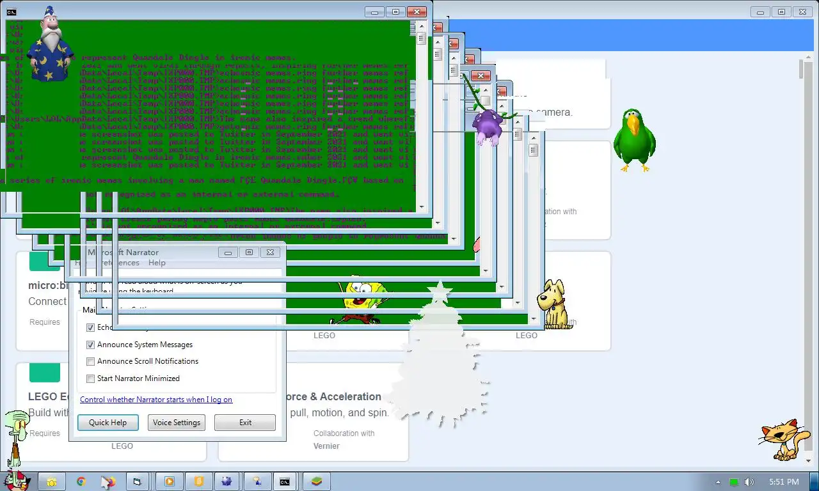Image resolution: width=819 pixels, height=491 pixels.
Task: Open the file window taskbar icon
Action: click(137, 481)
